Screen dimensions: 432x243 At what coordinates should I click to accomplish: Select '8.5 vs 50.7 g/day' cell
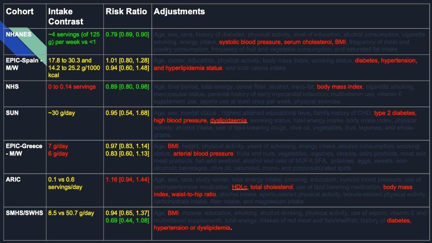[x=75, y=224]
